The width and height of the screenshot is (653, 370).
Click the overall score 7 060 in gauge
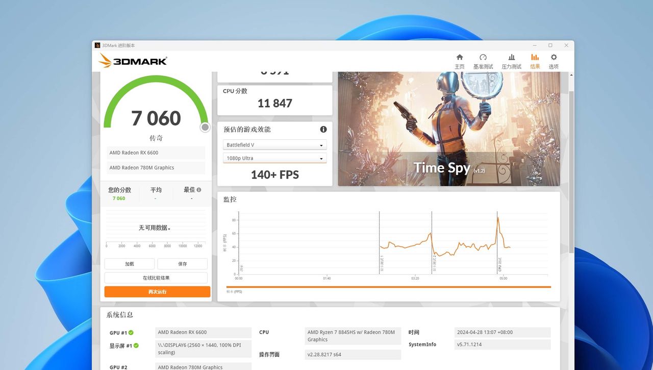pyautogui.click(x=156, y=118)
